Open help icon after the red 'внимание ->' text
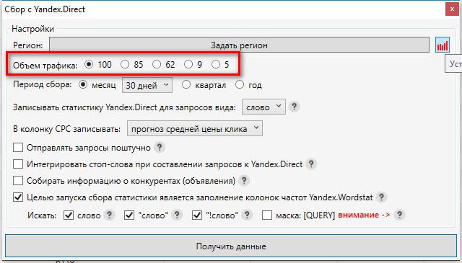Screen dimensions: 462x263 pyautogui.click(x=399, y=215)
